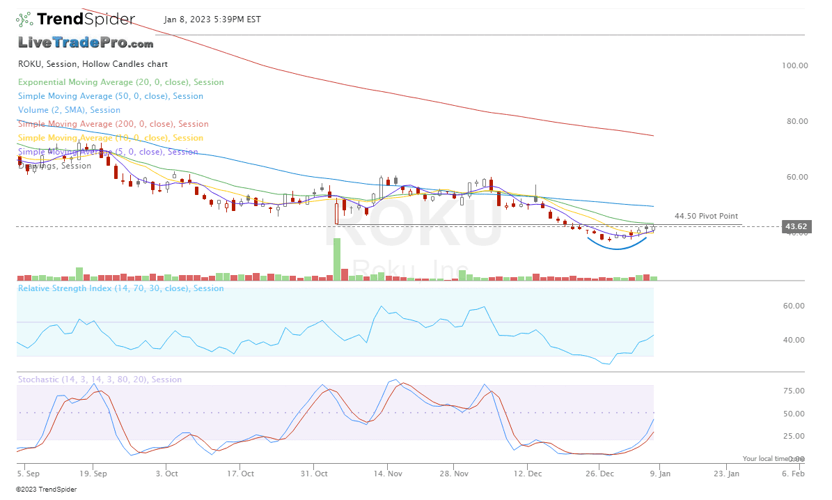Click the 3. Oct date label
The width and height of the screenshot is (832, 500).
coord(166,474)
